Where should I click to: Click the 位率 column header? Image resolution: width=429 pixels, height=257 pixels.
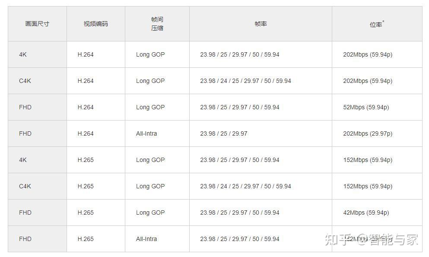pos(376,24)
